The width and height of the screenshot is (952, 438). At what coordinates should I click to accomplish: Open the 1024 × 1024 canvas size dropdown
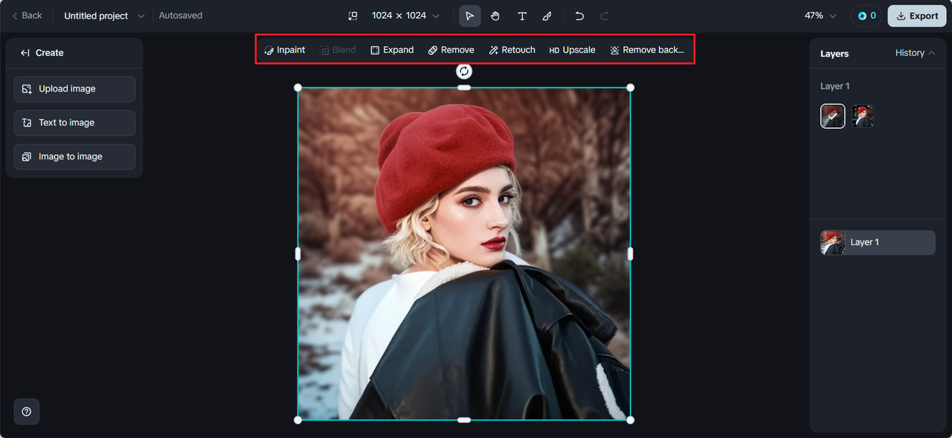405,16
